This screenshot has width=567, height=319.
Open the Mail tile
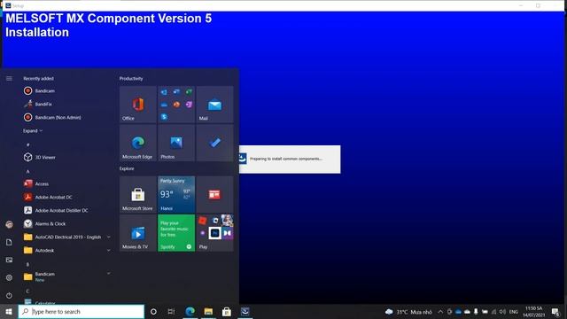point(214,105)
